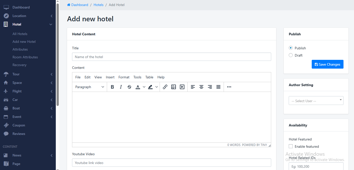Check the Enable featured checkbox
Viewport: 354px width, 170px height.
click(291, 146)
